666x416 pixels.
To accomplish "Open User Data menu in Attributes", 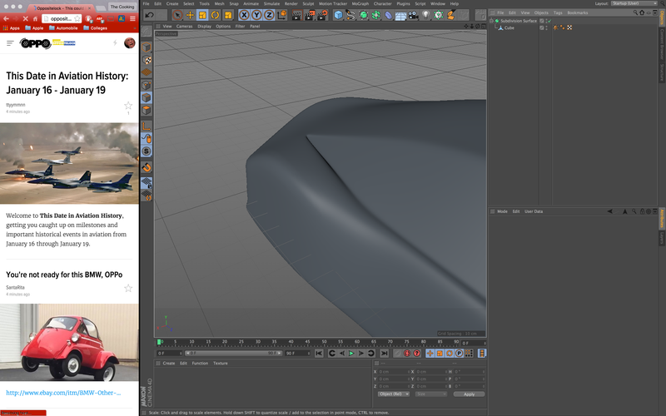I will click(534, 211).
